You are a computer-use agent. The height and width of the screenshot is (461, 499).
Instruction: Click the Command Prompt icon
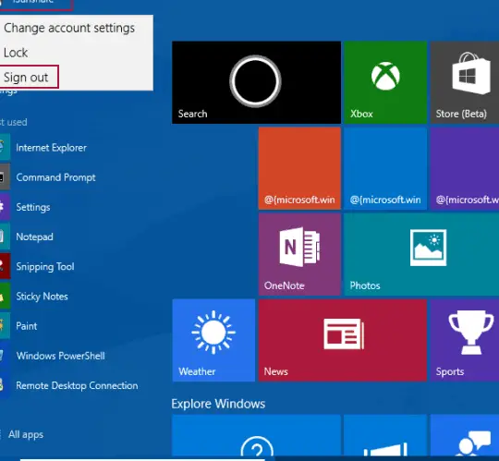click(5, 177)
